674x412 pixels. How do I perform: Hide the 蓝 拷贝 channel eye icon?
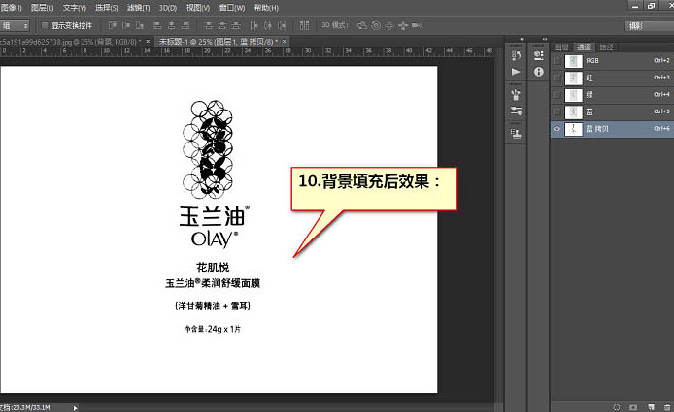[557, 129]
